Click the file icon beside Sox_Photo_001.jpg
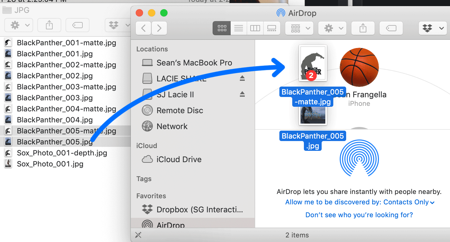The image size is (450, 242). [8, 164]
